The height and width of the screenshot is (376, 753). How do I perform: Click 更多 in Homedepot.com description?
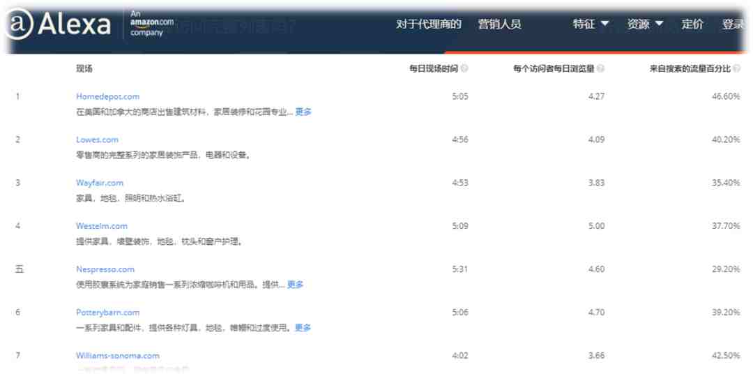pos(303,112)
